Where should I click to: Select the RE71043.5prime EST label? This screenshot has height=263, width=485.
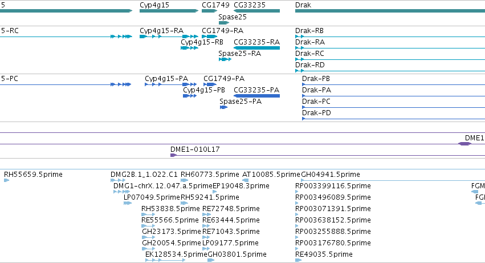(x=231, y=232)
